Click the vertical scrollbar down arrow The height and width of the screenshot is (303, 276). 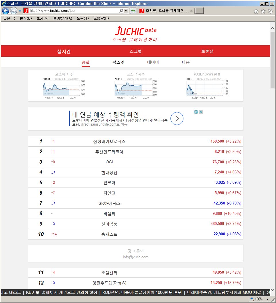(273, 290)
